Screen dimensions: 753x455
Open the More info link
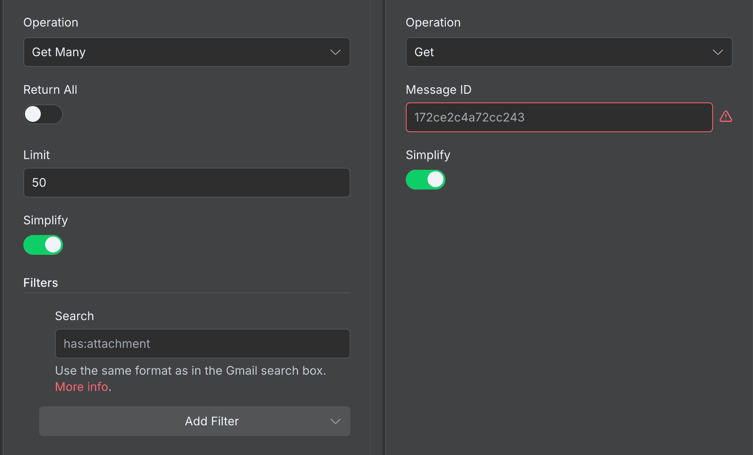pyautogui.click(x=81, y=387)
